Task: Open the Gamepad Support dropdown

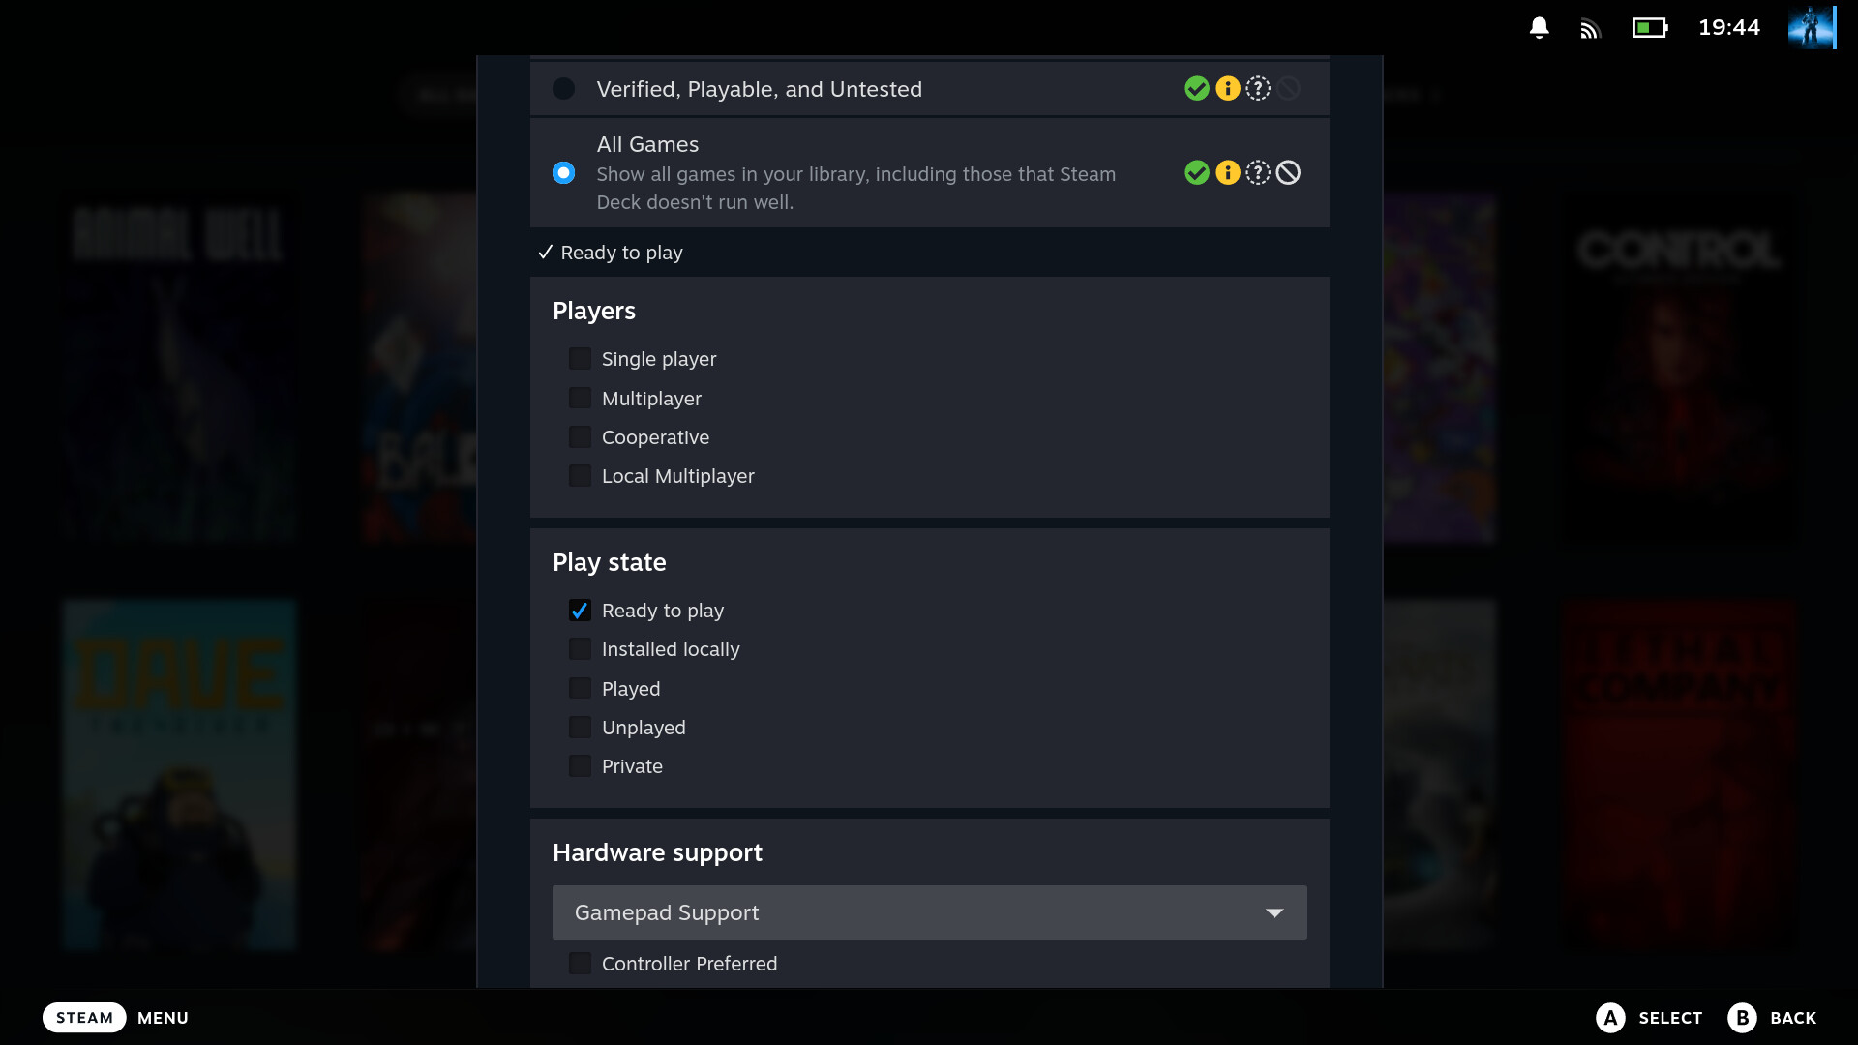Action: point(929,912)
